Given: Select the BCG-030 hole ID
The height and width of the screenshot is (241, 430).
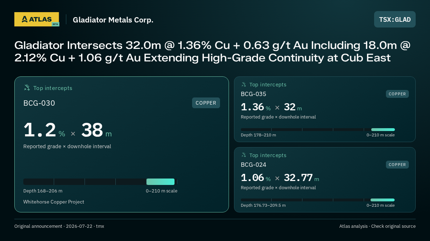Looking at the screenshot, I should [x=39, y=103].
